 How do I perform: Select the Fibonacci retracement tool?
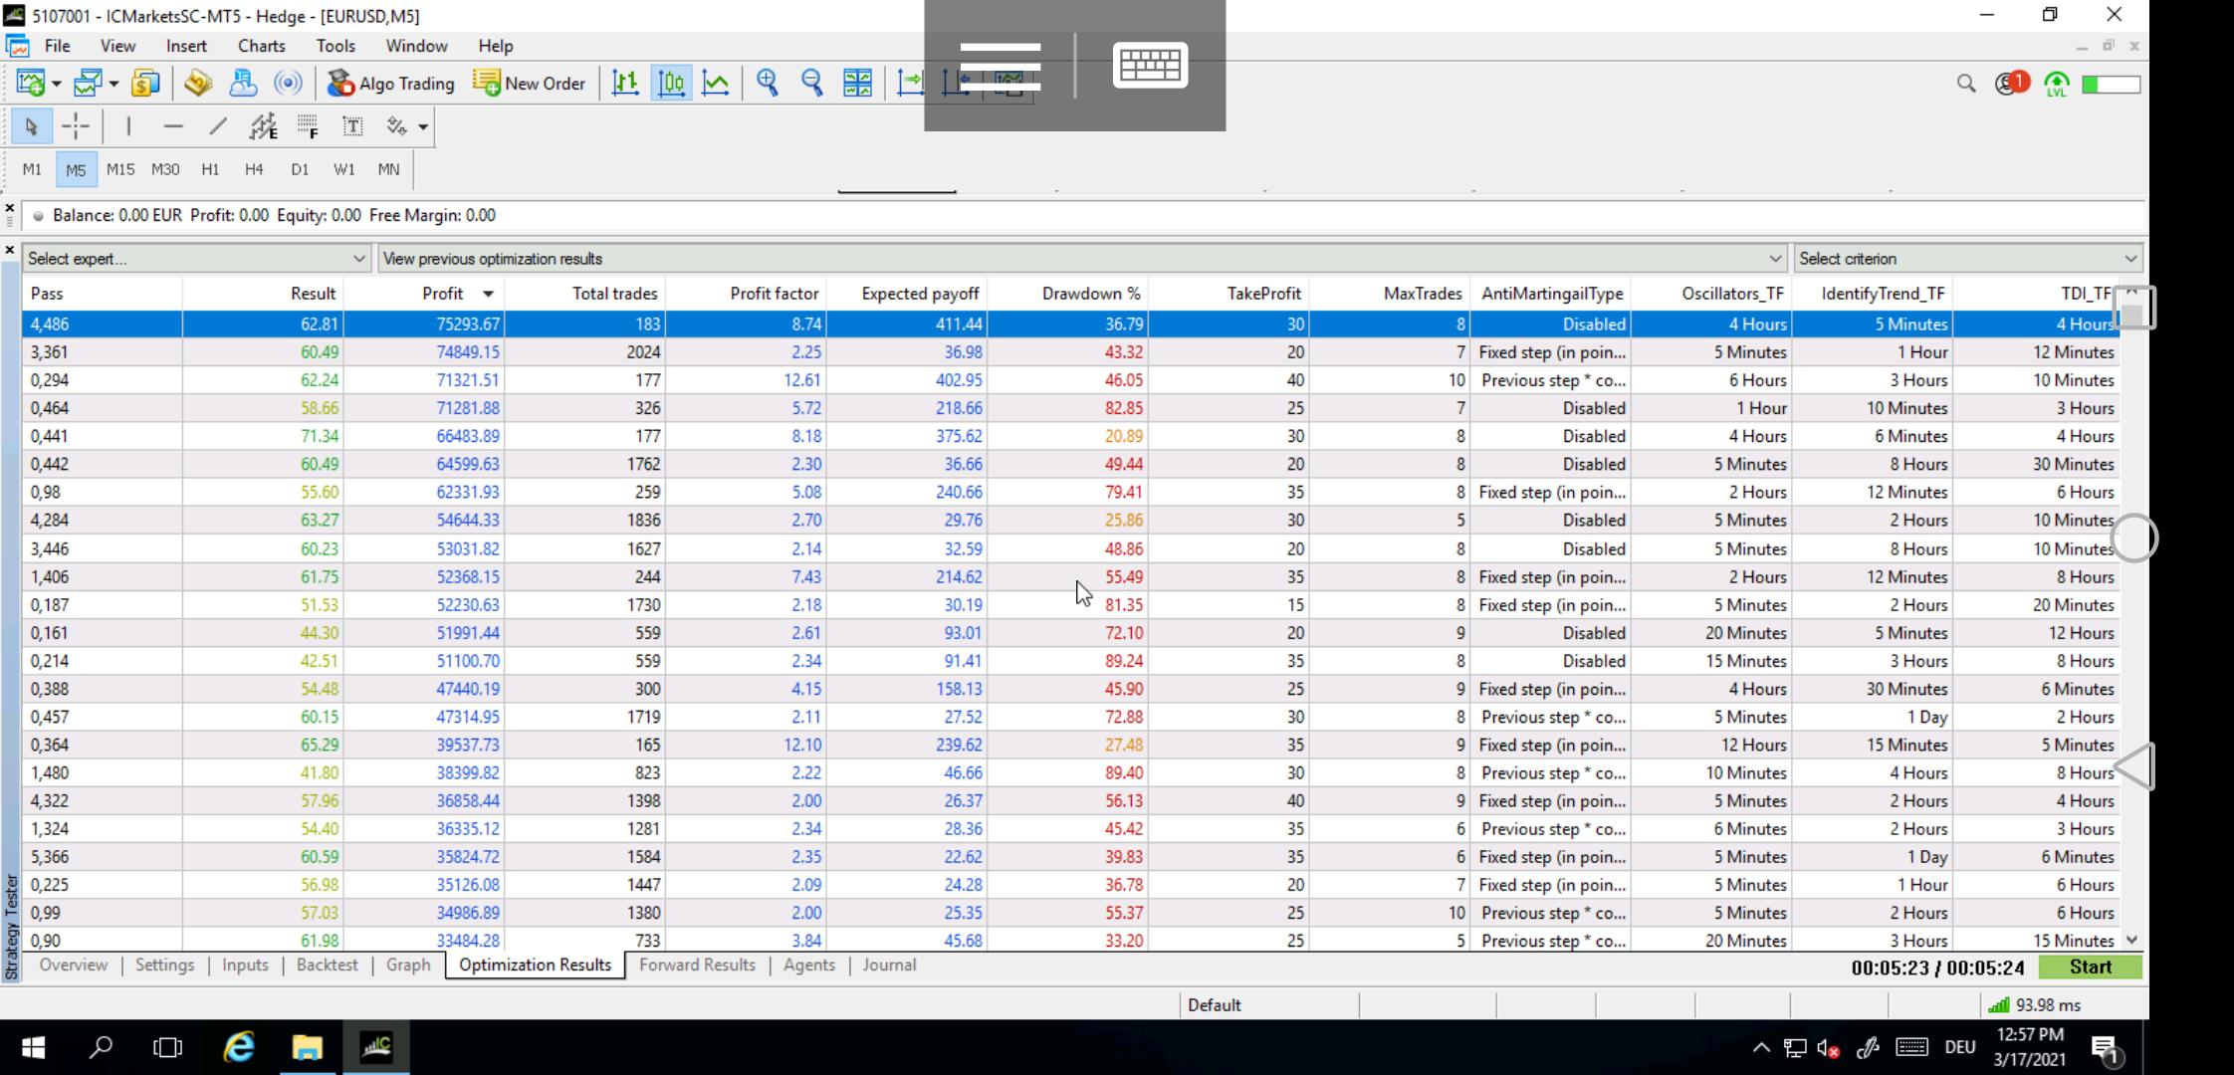click(308, 126)
